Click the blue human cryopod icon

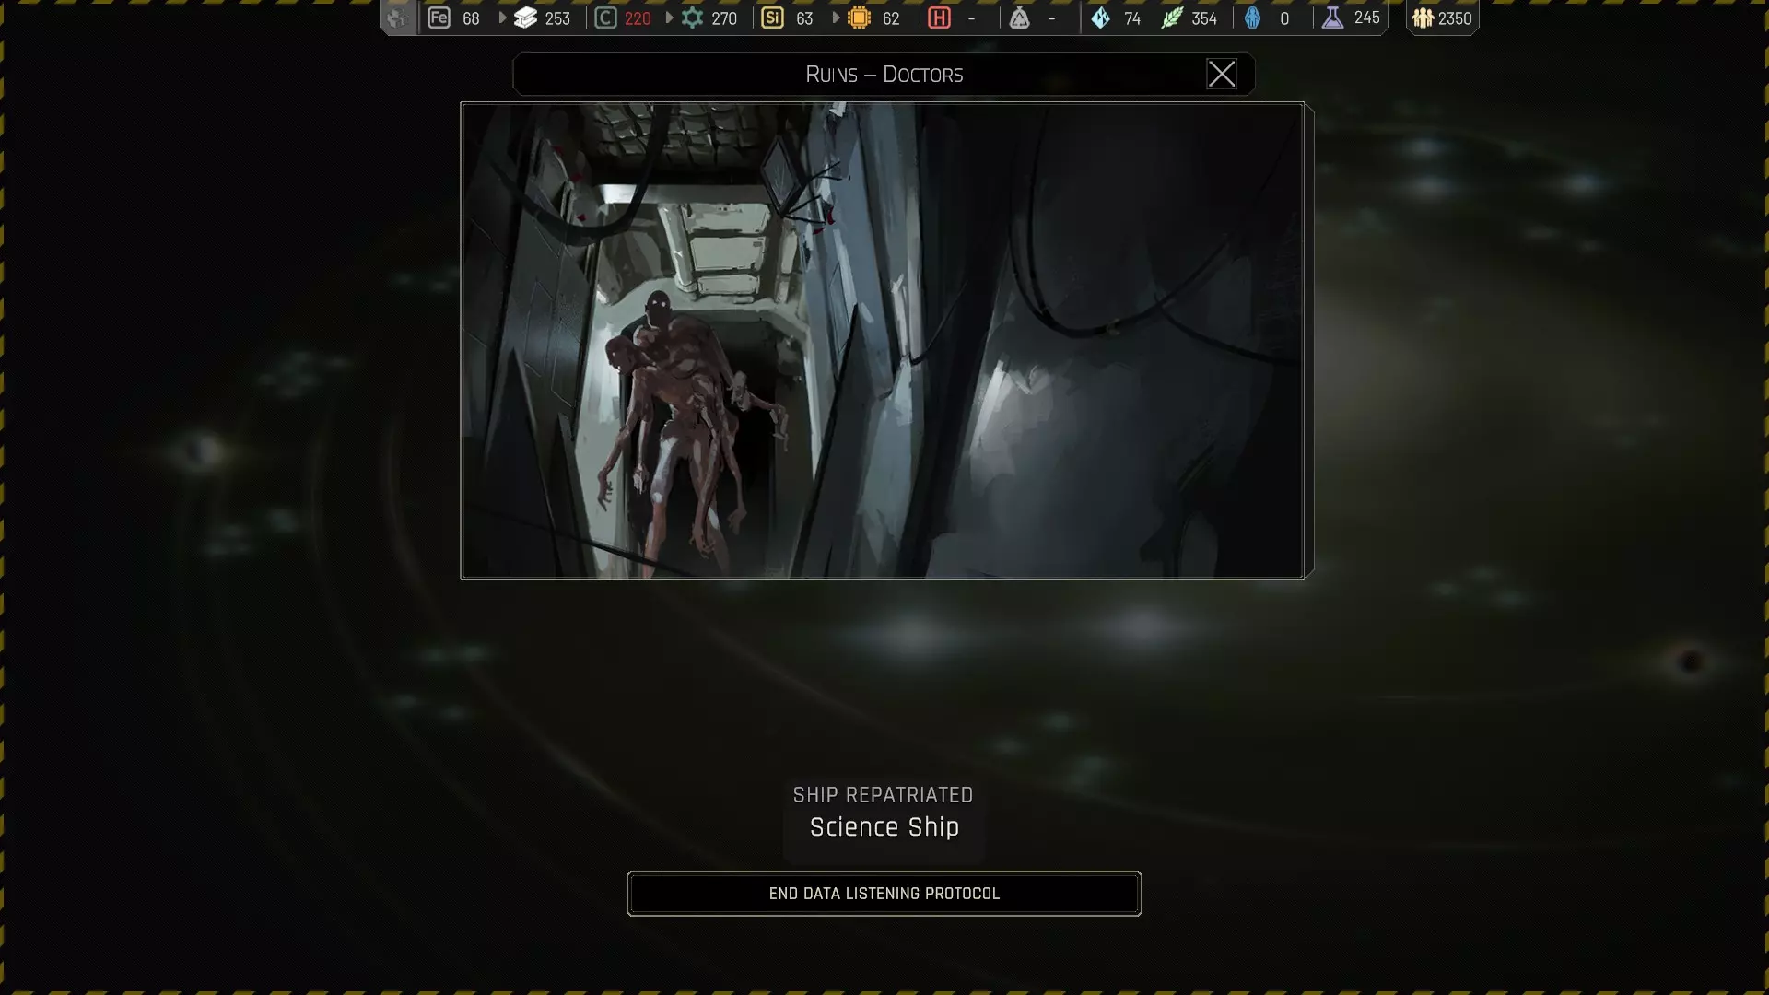click(1252, 18)
